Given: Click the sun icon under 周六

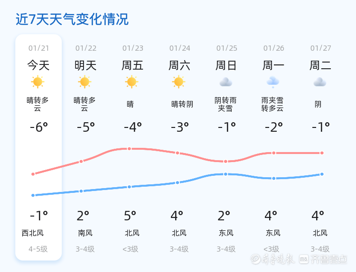Looking at the screenshot, I should [x=178, y=82].
